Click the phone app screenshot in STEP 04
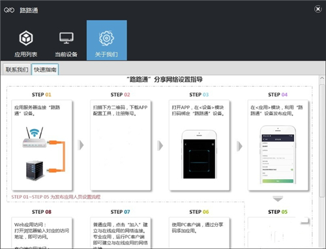This screenshot has width=326, height=249. [278, 154]
